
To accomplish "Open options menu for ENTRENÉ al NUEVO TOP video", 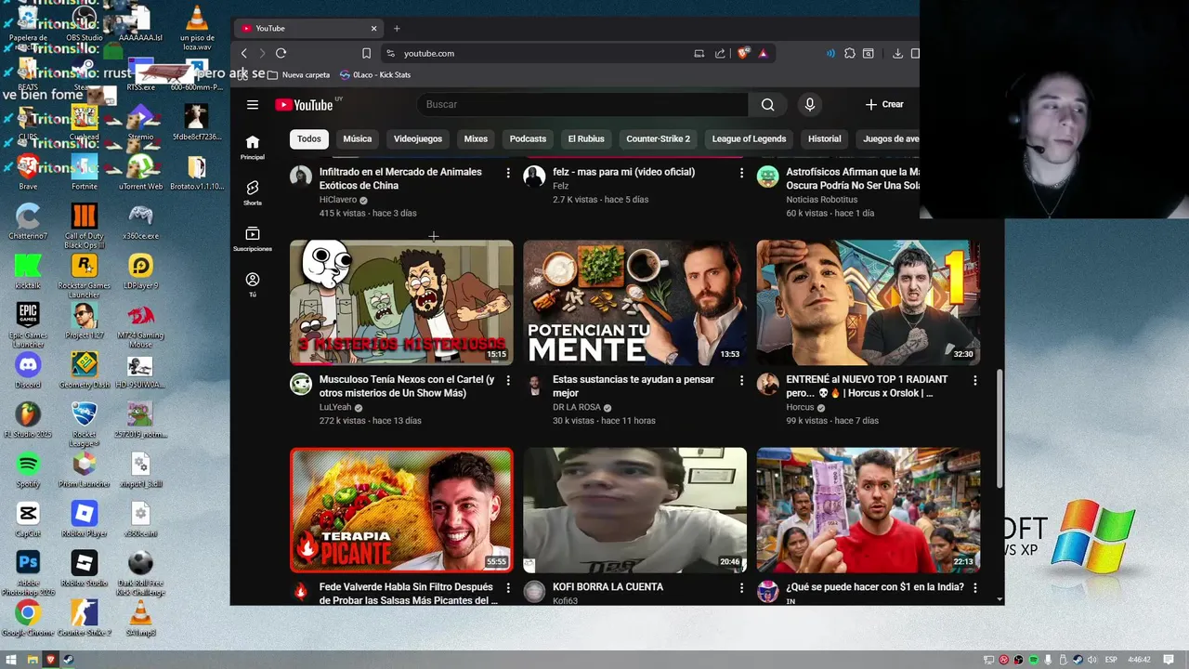I will pos(974,380).
